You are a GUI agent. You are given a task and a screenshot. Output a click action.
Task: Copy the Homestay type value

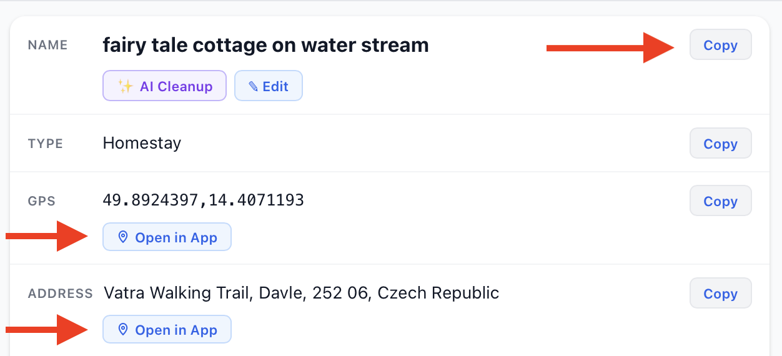(x=720, y=144)
